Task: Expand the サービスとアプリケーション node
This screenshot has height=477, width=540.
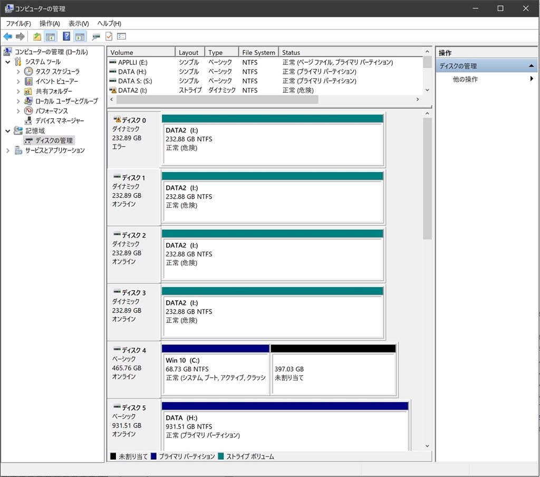Action: [x=8, y=150]
